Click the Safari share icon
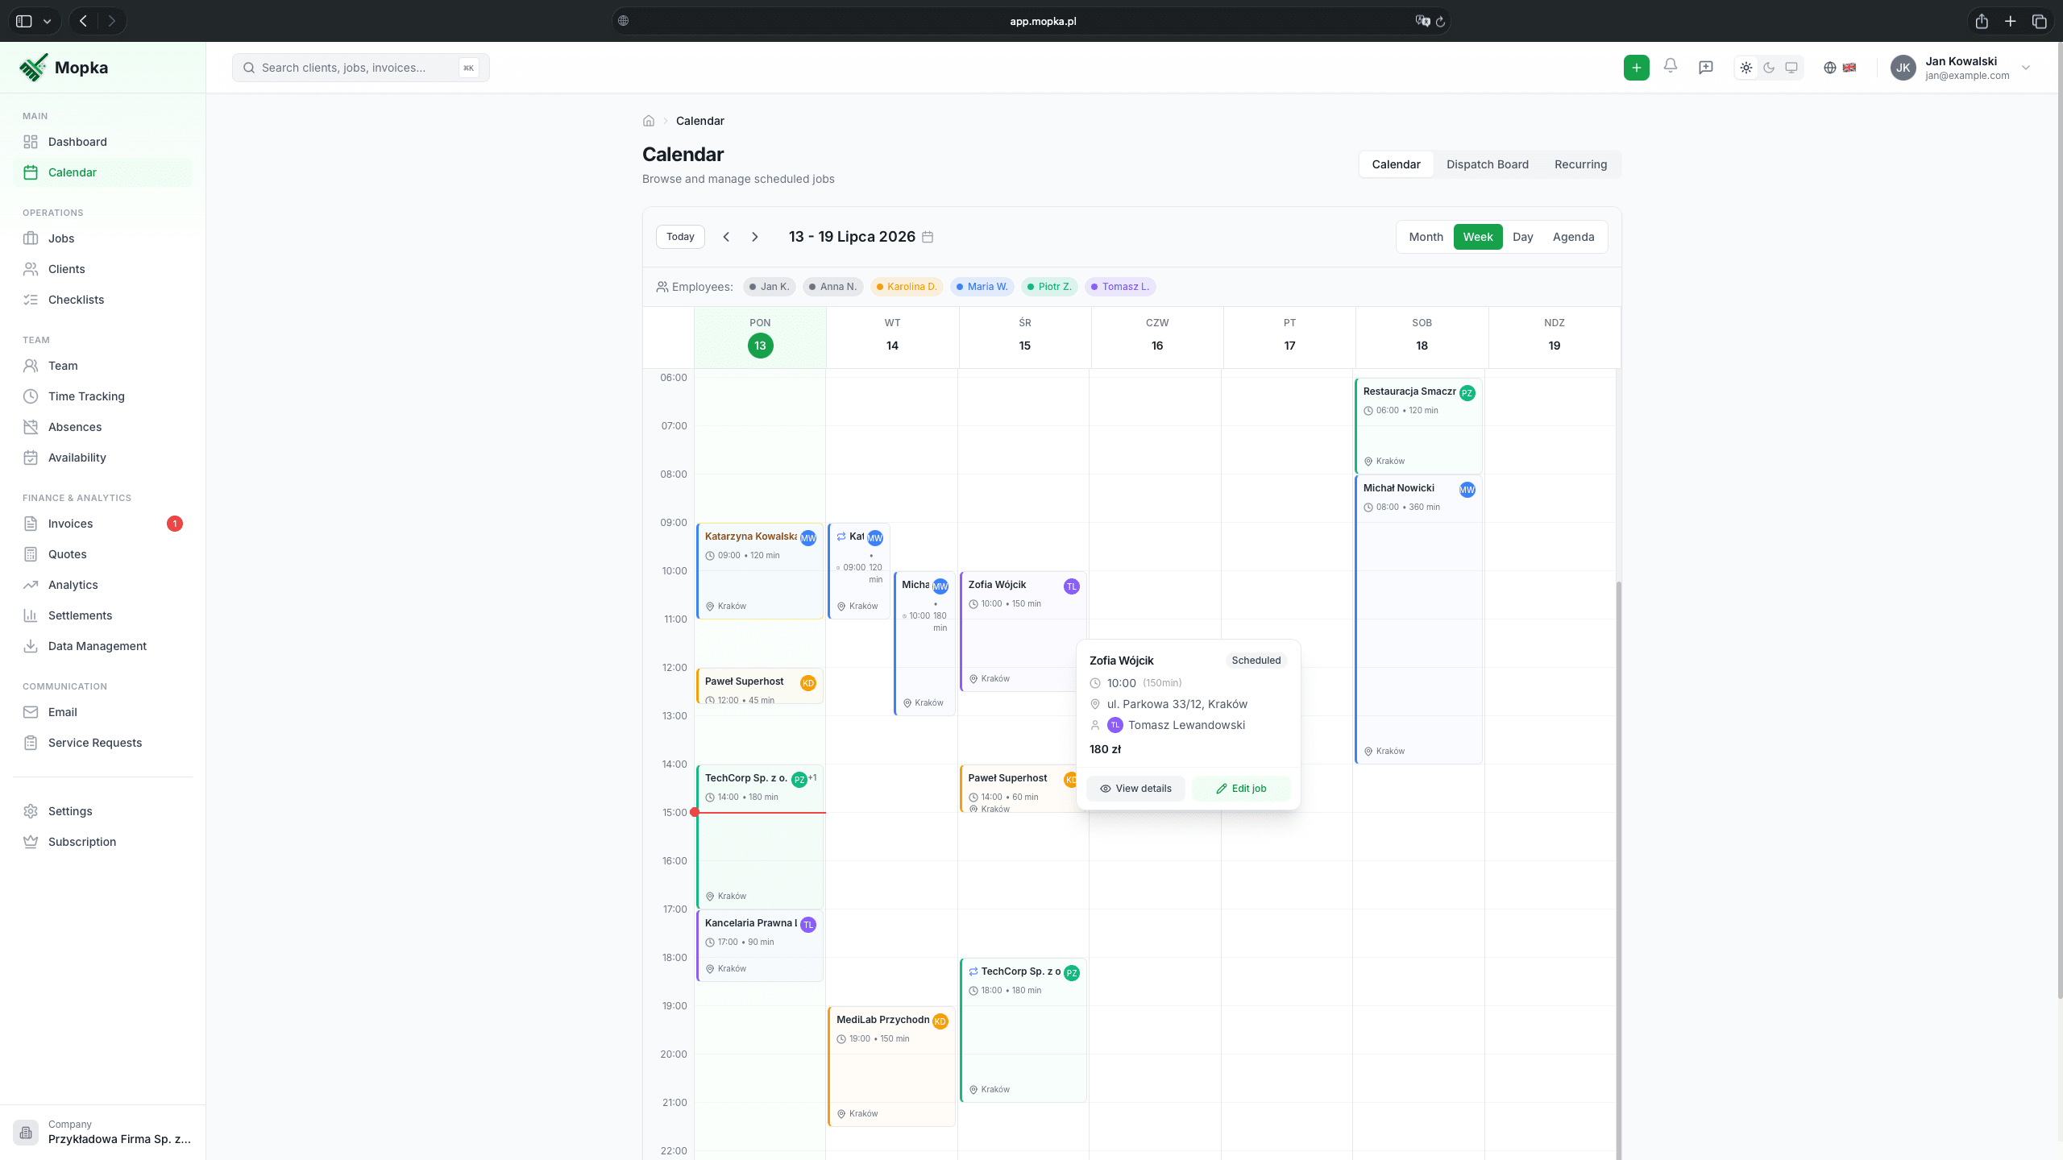 click(x=1982, y=22)
